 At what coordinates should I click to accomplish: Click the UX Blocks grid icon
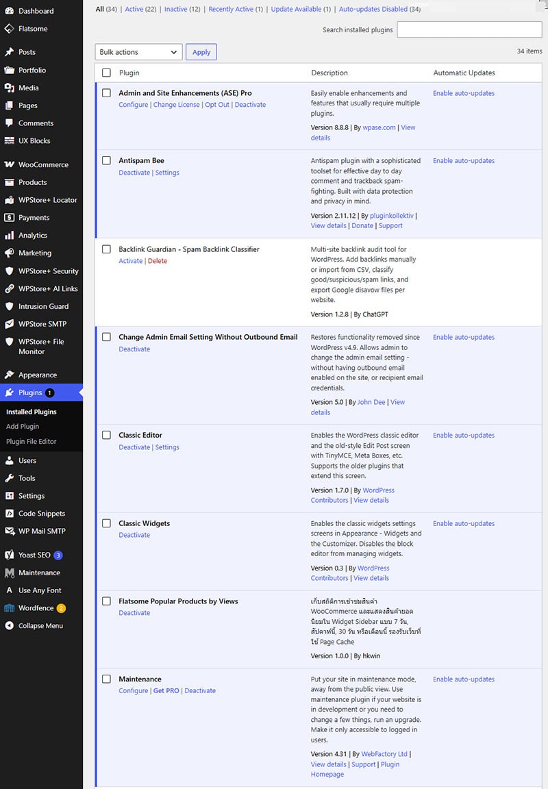9,140
